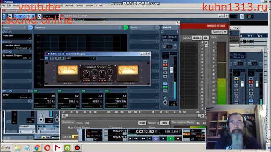Flip the SAT switch on Transient Shaper
This screenshot has height=152, width=271.
pos(94,78)
